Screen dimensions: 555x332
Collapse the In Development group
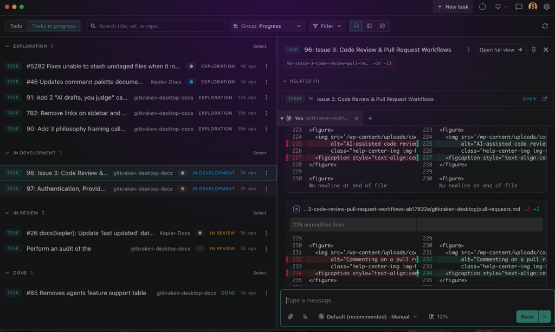click(x=7, y=153)
